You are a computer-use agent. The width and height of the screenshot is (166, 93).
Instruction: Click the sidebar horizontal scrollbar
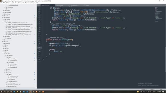click(18, 88)
